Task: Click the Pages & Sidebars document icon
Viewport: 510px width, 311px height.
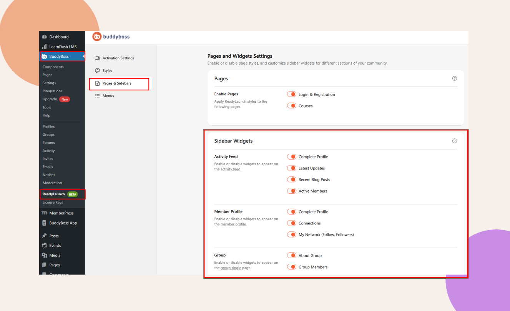Action: click(97, 83)
